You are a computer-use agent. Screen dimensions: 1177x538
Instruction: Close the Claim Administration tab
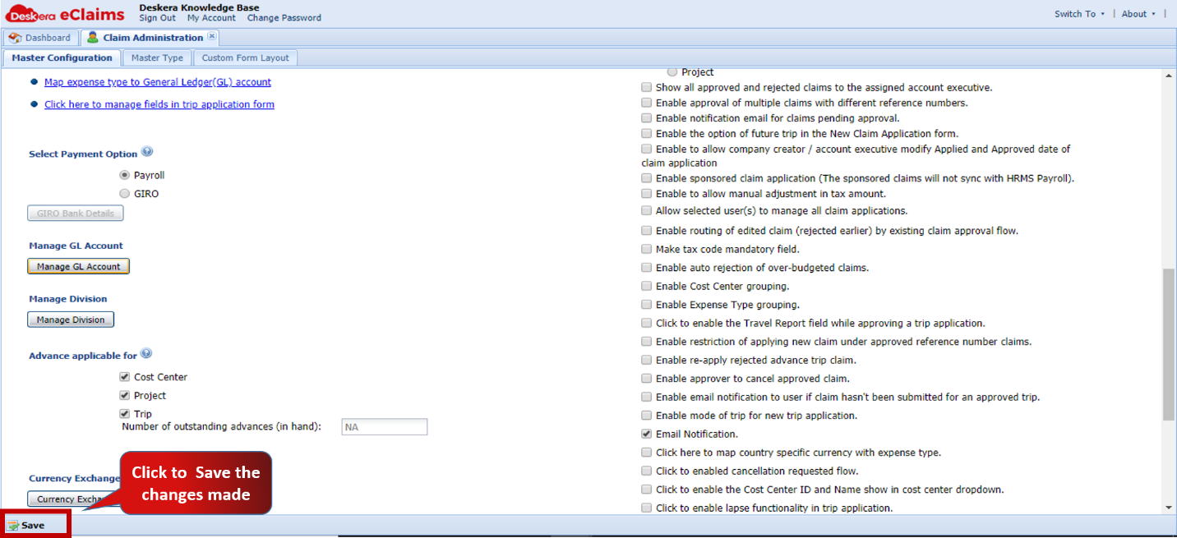[x=212, y=36]
